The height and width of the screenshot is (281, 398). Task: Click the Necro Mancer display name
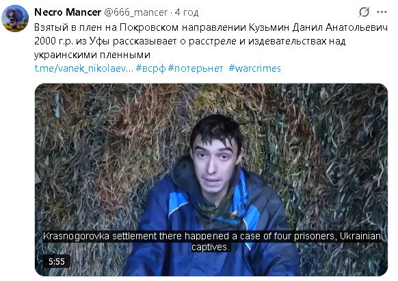[68, 12]
